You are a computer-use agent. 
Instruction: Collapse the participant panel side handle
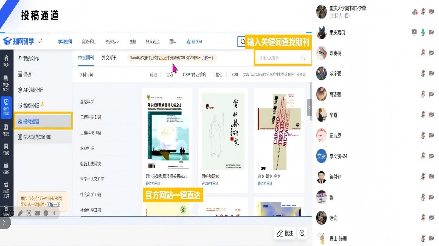(309, 108)
